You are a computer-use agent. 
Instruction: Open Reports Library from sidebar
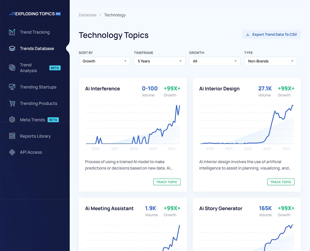pos(35,136)
